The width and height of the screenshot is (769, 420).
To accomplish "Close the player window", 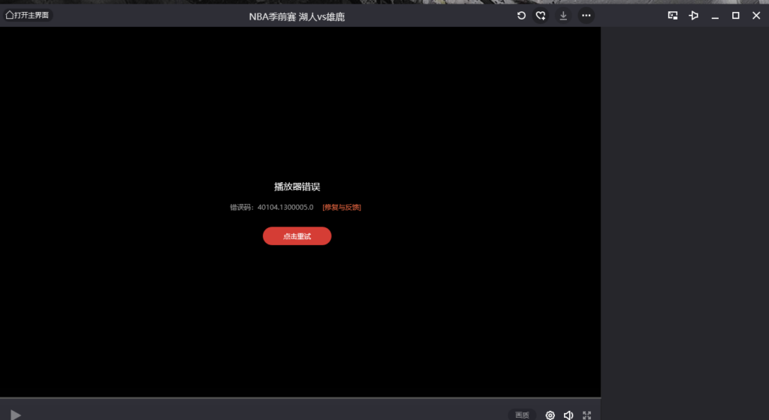I will (755, 16).
